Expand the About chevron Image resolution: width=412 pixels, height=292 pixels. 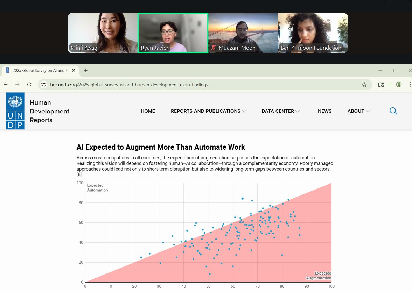(x=368, y=111)
